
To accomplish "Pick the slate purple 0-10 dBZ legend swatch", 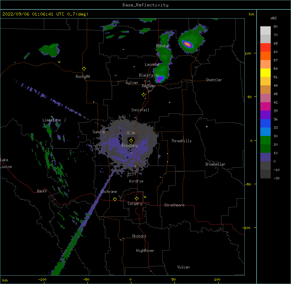I will click(265, 157).
